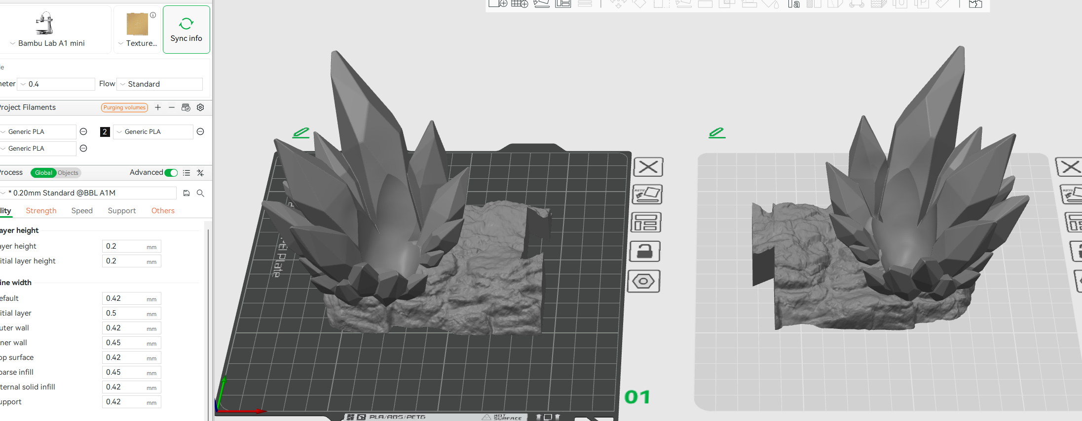Viewport: 1082px width, 421px height.
Task: Open nozzle diameter 0.4 dropdown
Action: tap(56, 84)
